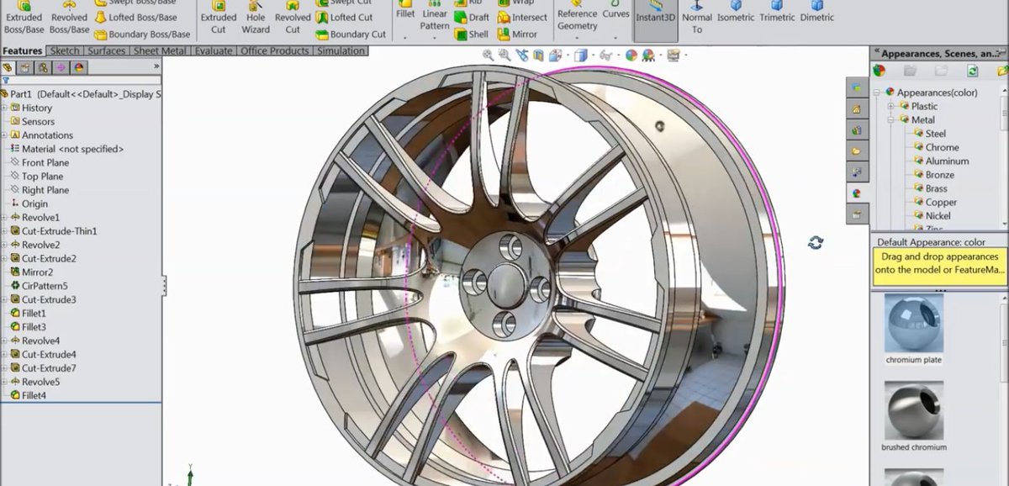Activate the Revolved Cut tool
The image size is (1009, 486).
[x=293, y=18]
